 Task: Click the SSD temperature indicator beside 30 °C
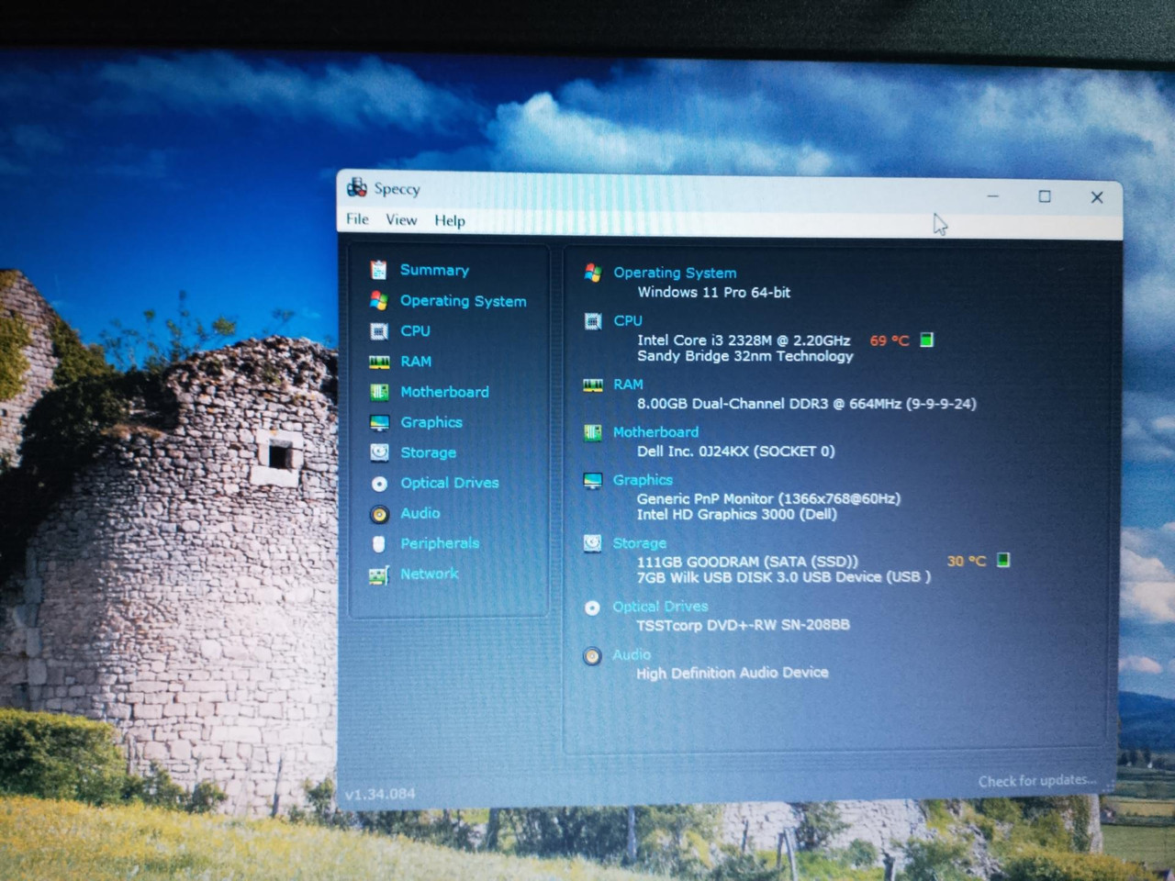tap(1003, 560)
